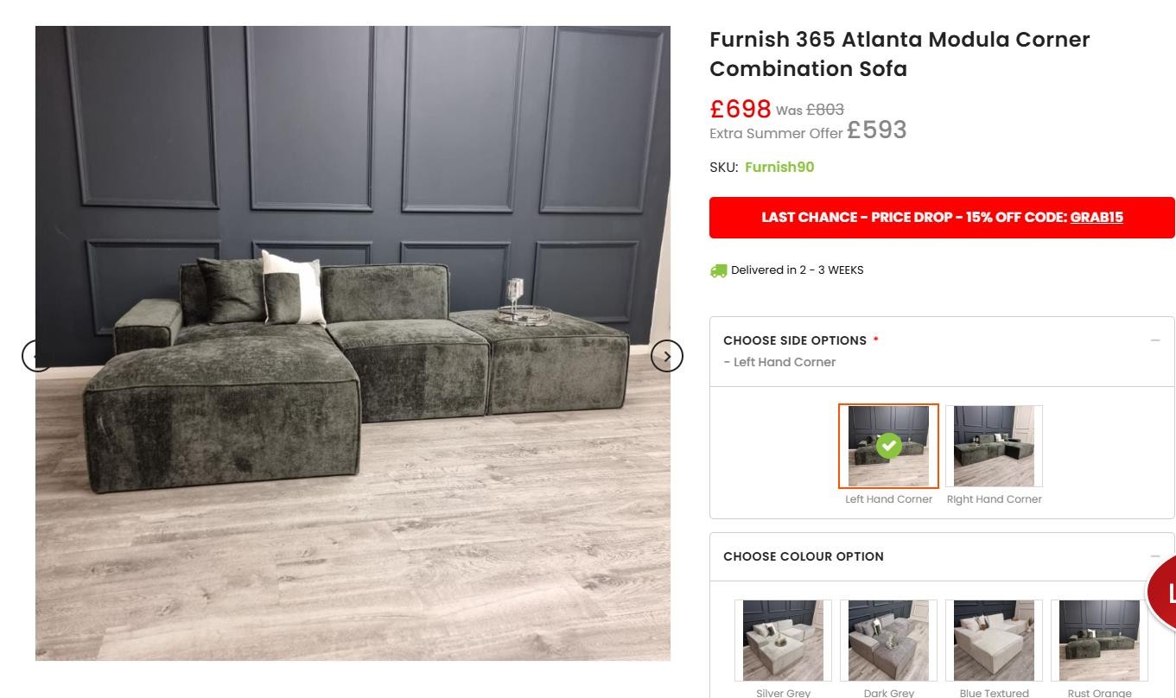Open main sofa product image
1176x698 pixels.
click(353, 343)
